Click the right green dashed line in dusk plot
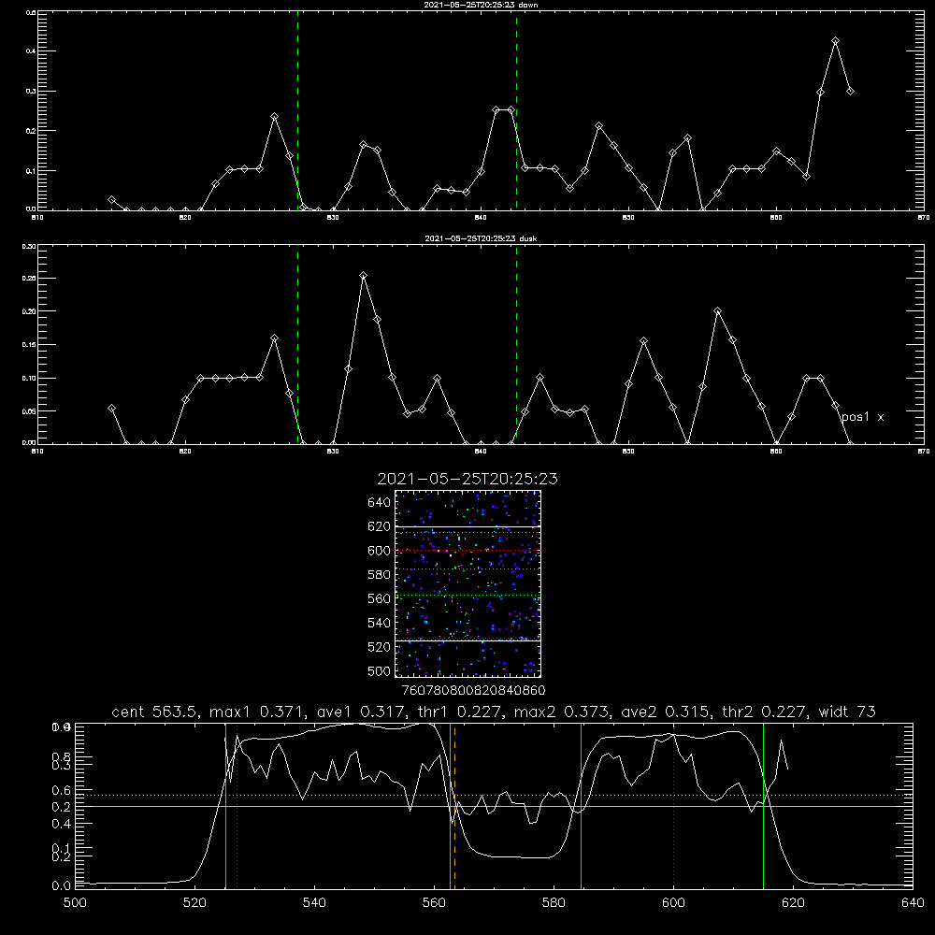This screenshot has width=935, height=935. pyautogui.click(x=516, y=344)
